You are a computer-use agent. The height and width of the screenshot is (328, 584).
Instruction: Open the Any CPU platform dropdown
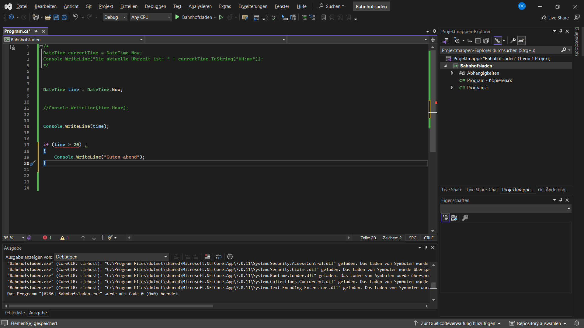point(150,17)
